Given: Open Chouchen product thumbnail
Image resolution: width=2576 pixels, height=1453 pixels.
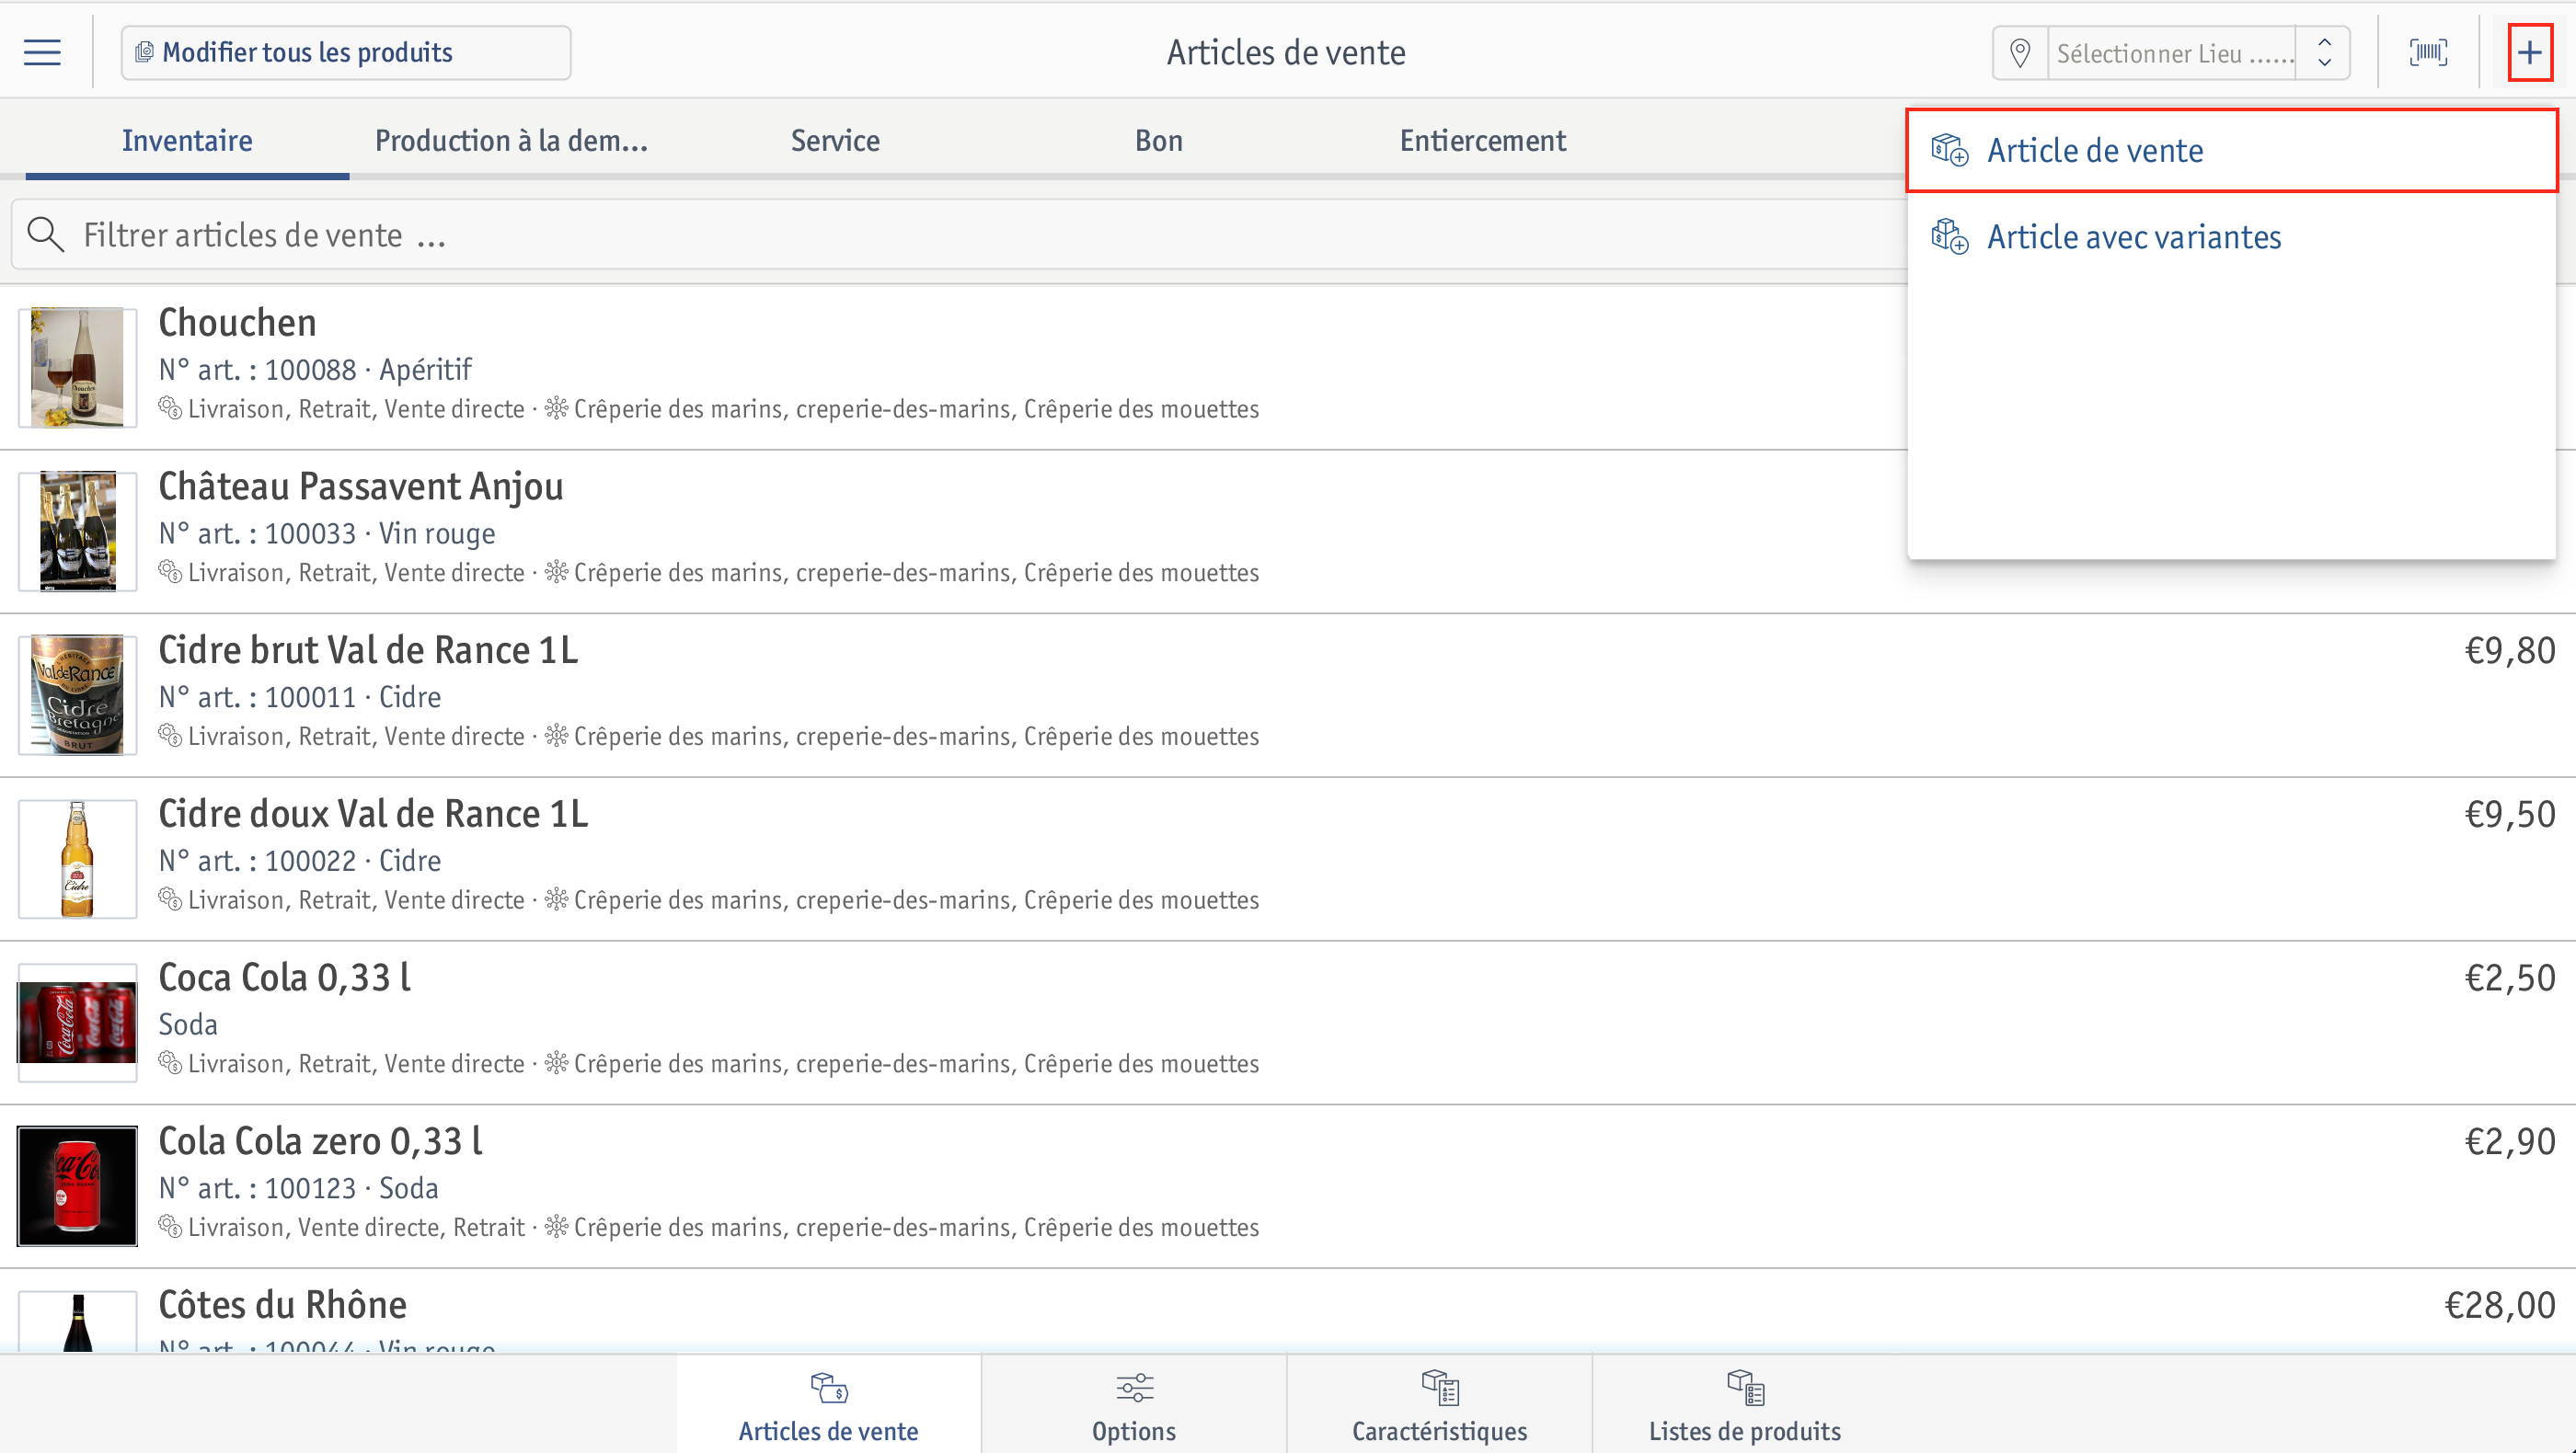Looking at the screenshot, I should pos(77,368).
